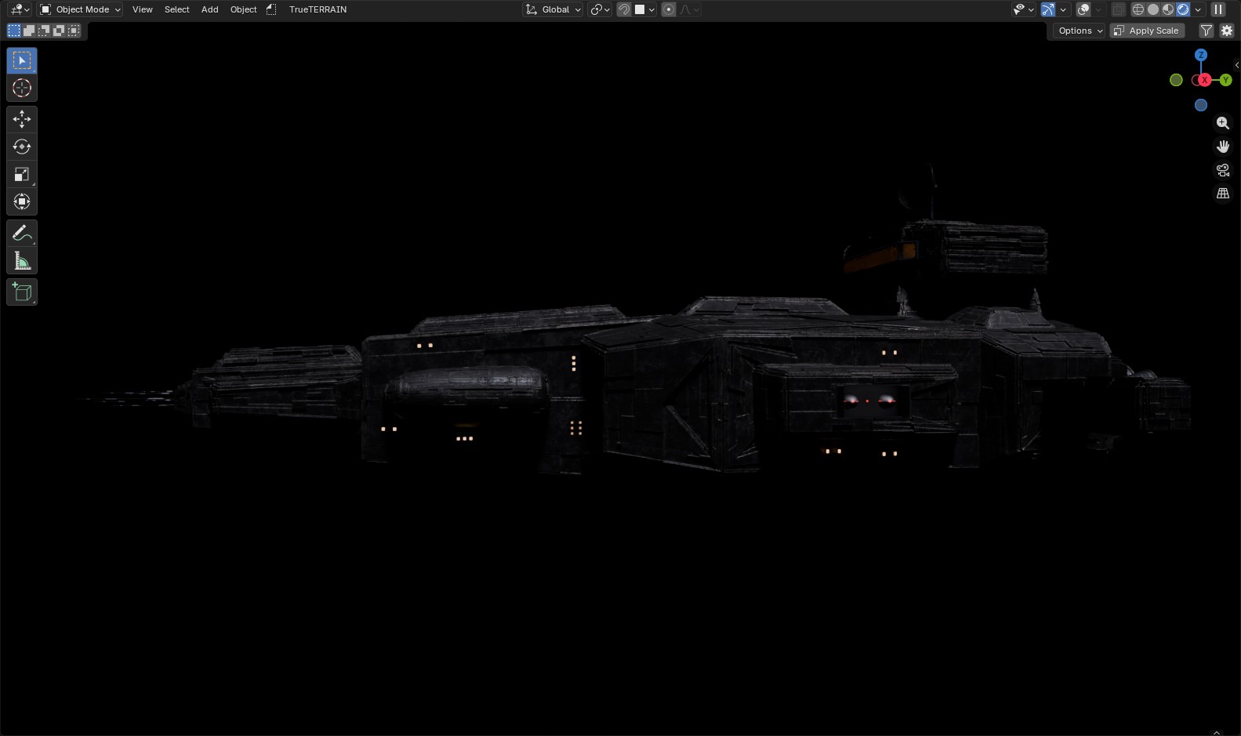Open the selectability and visibility dropdown
Screen dimensions: 1241x736
[x=1023, y=9]
